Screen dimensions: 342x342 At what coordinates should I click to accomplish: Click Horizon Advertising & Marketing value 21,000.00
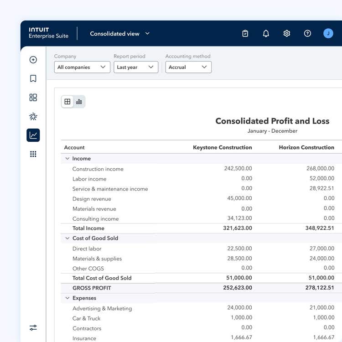pos(322,308)
